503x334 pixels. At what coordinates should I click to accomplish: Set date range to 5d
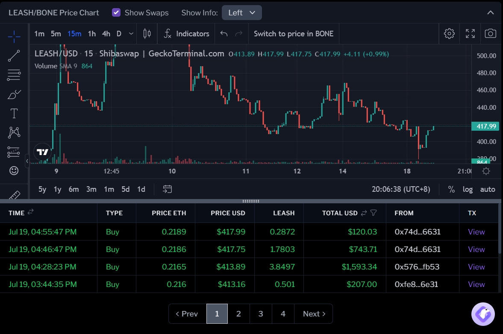[125, 189]
